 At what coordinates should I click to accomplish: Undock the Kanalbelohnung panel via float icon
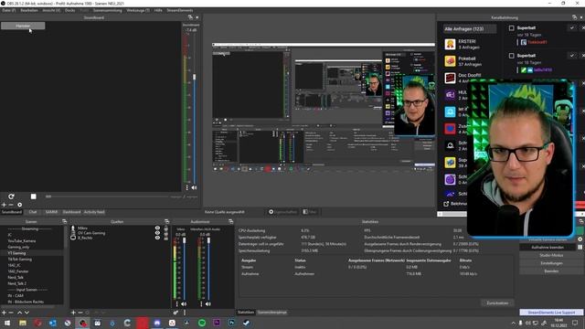point(574,17)
